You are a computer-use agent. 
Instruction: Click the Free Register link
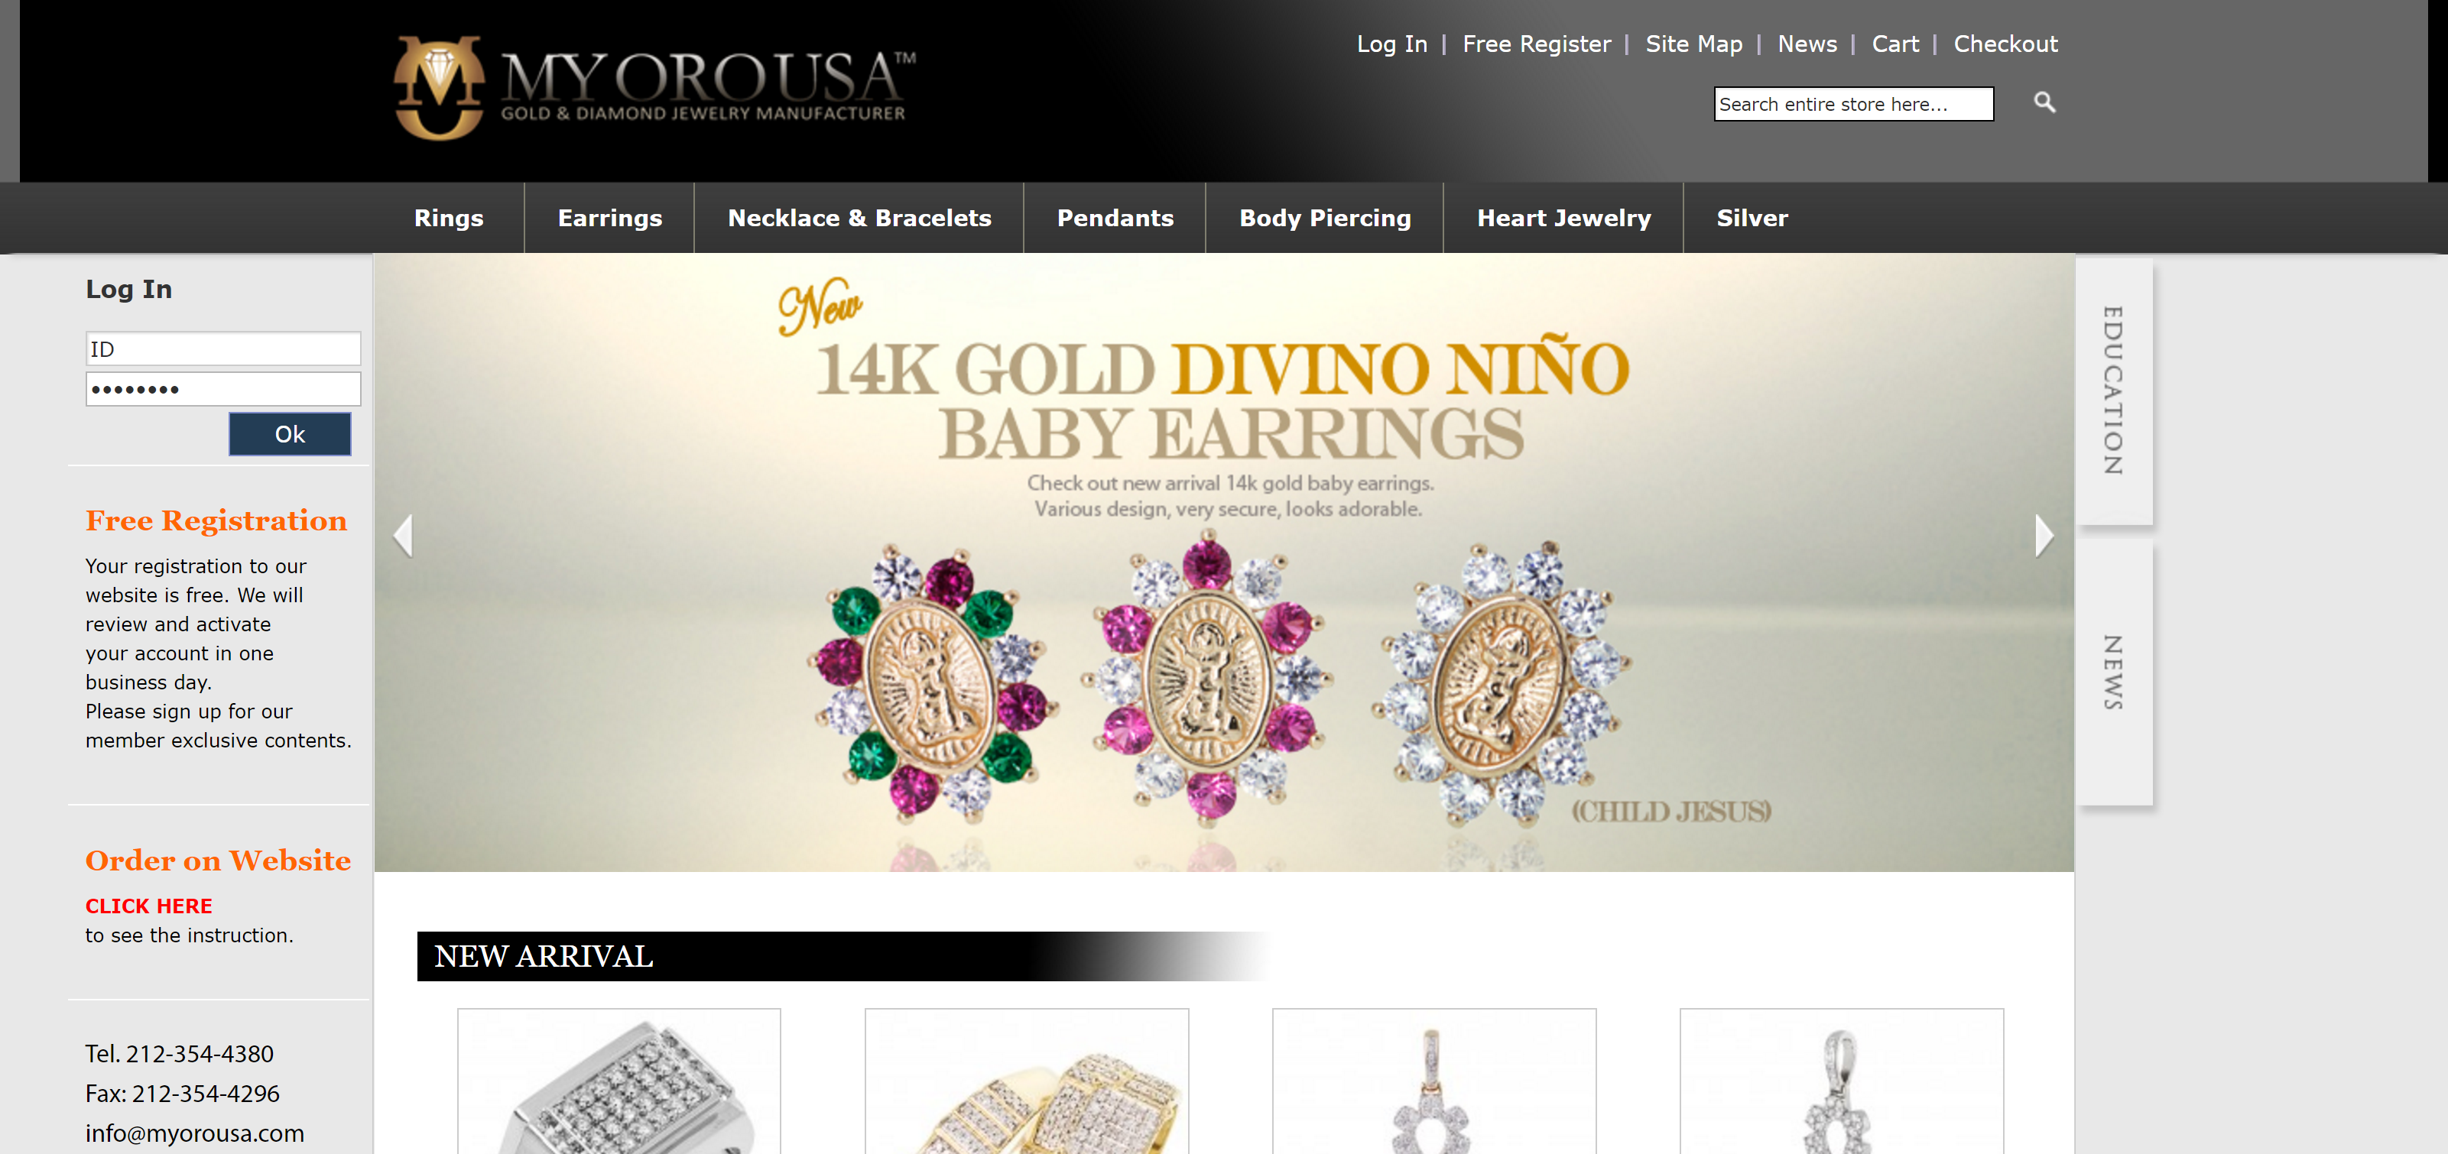click(1537, 44)
